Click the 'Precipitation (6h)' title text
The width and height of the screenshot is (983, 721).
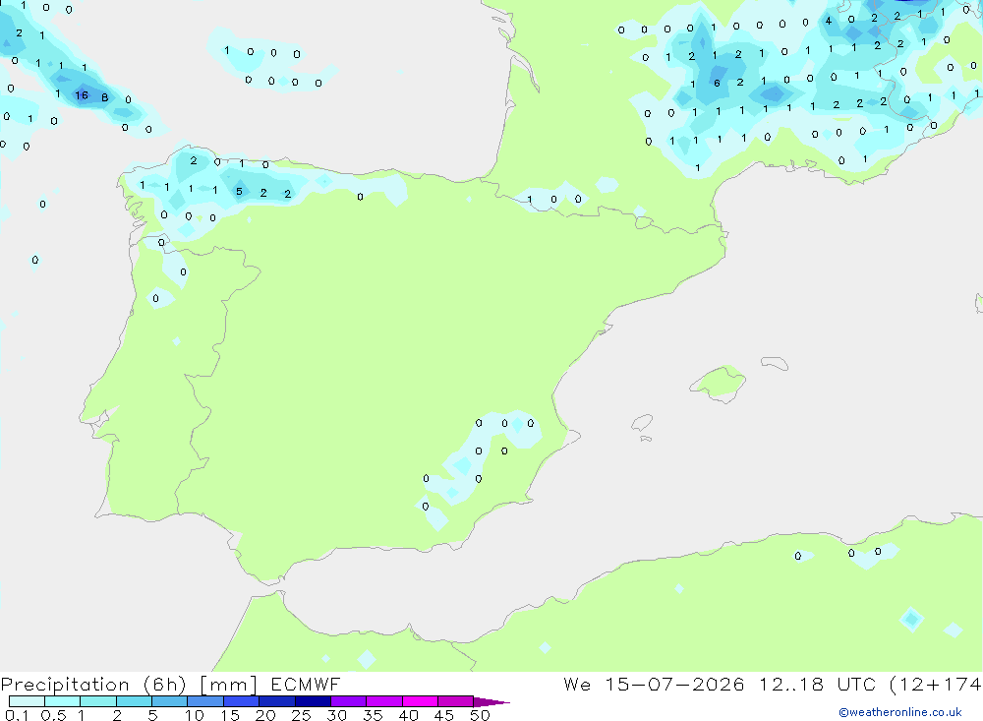point(93,685)
